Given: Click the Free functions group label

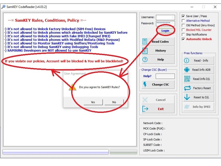Looking at the screenshot, I should pyautogui.click(x=193, y=53).
